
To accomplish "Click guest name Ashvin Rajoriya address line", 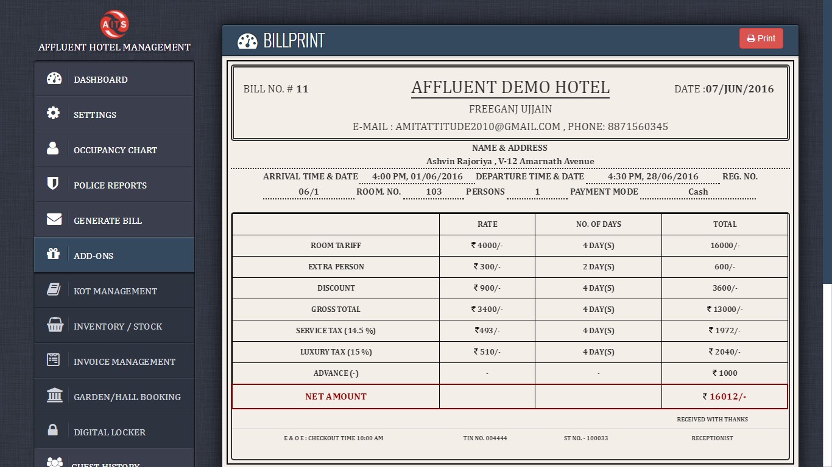I will [510, 161].
